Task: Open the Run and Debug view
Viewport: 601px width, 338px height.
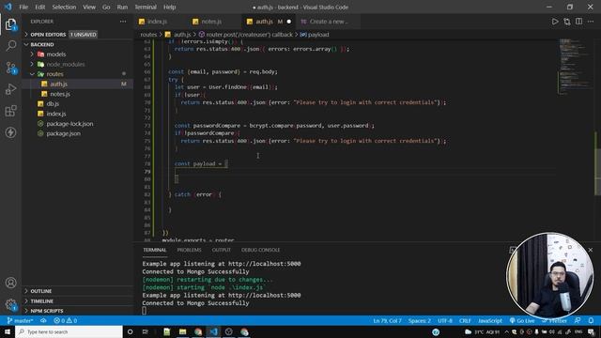Action: (10, 89)
